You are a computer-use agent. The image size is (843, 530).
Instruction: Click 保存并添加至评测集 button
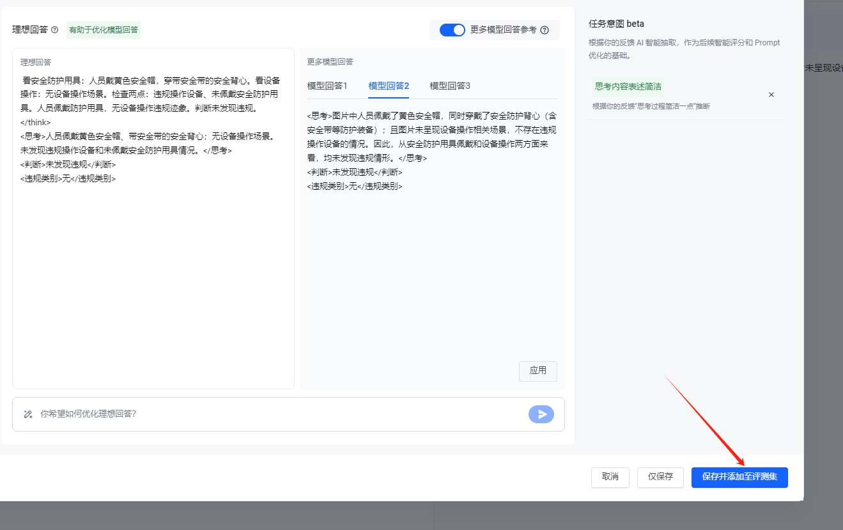pos(739,477)
